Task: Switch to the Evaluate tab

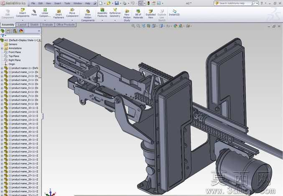Action: (48, 25)
